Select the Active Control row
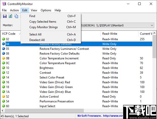 coord(77,97)
